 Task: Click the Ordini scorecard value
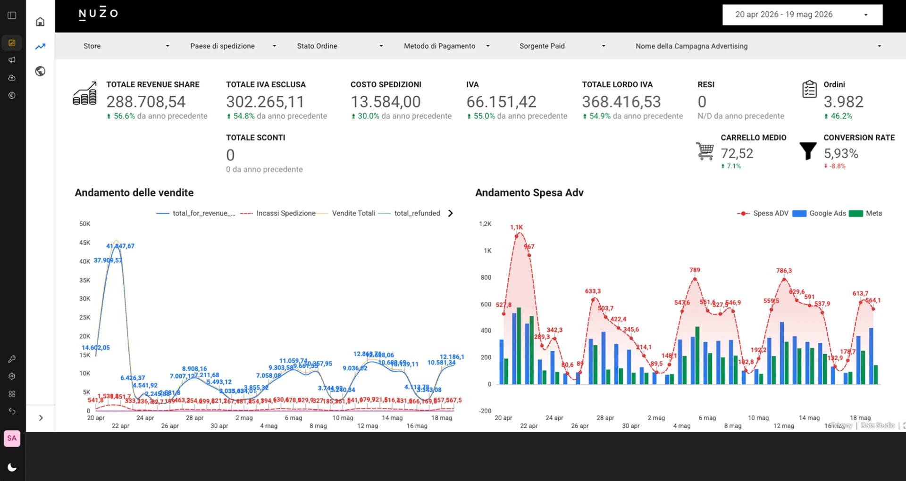[843, 102]
